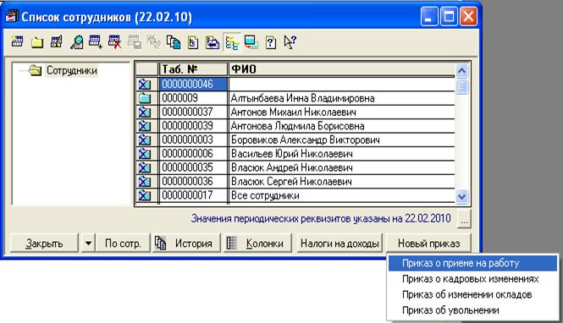Click row icon for Васильев Юрий Николаевич

[x=144, y=154]
